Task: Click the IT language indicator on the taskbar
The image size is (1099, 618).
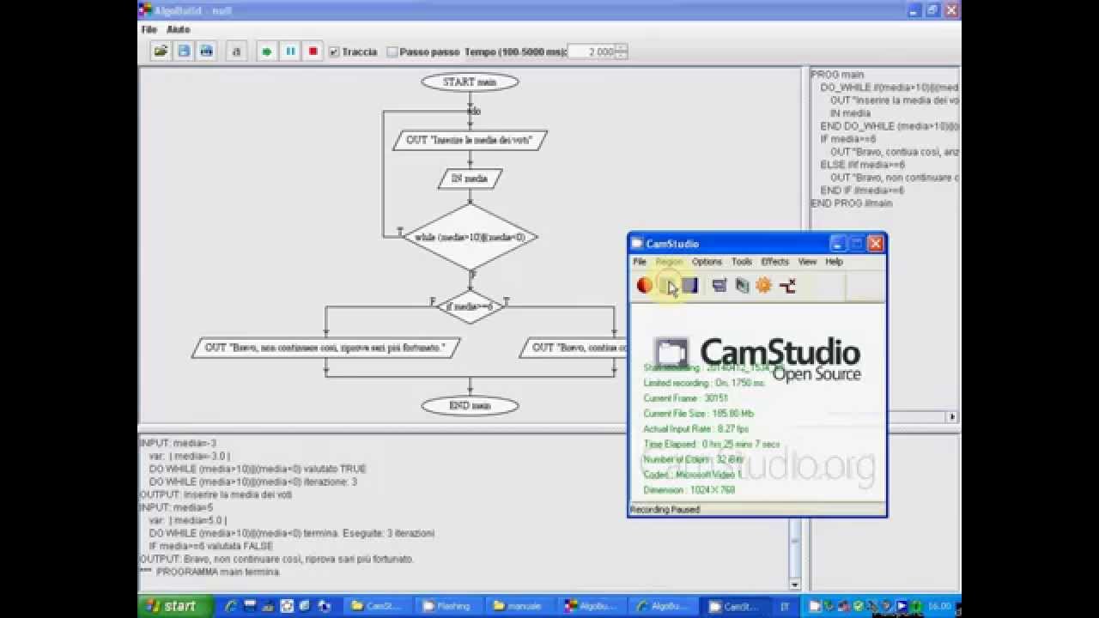Action: 786,606
